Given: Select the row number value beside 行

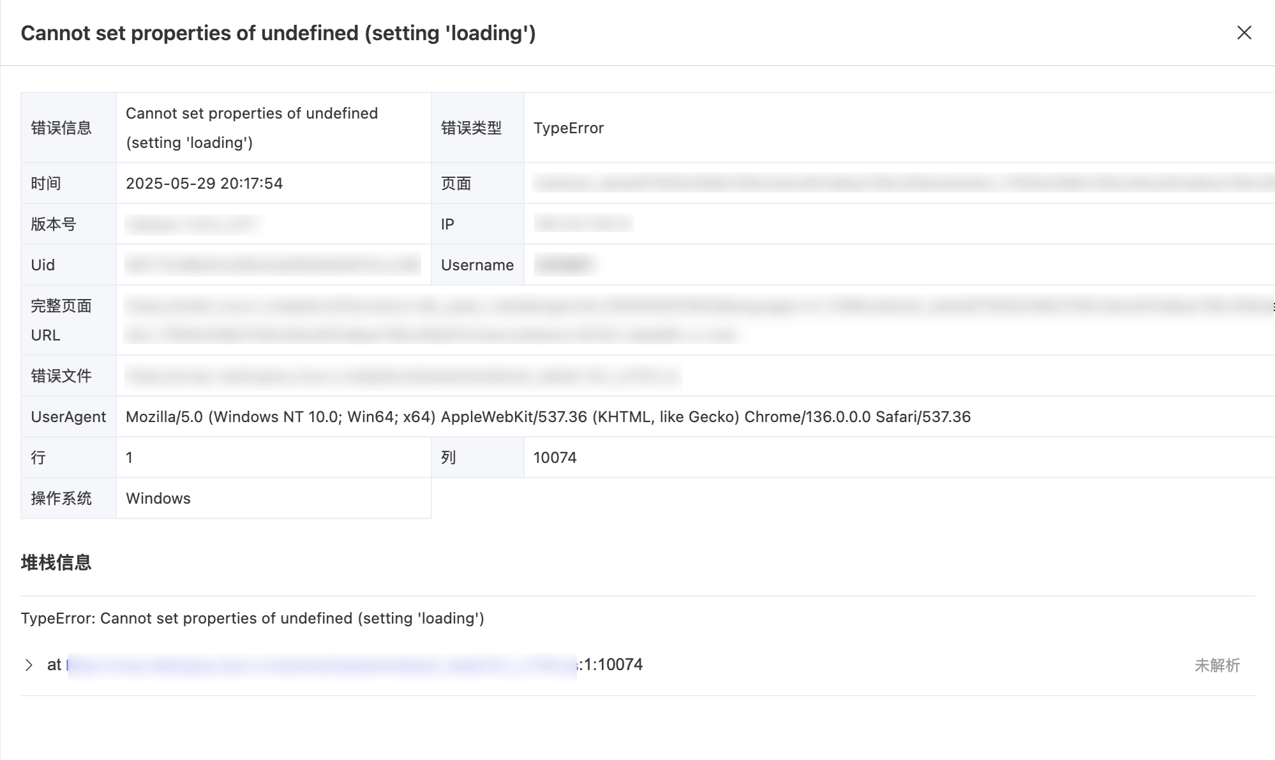Looking at the screenshot, I should (130, 458).
